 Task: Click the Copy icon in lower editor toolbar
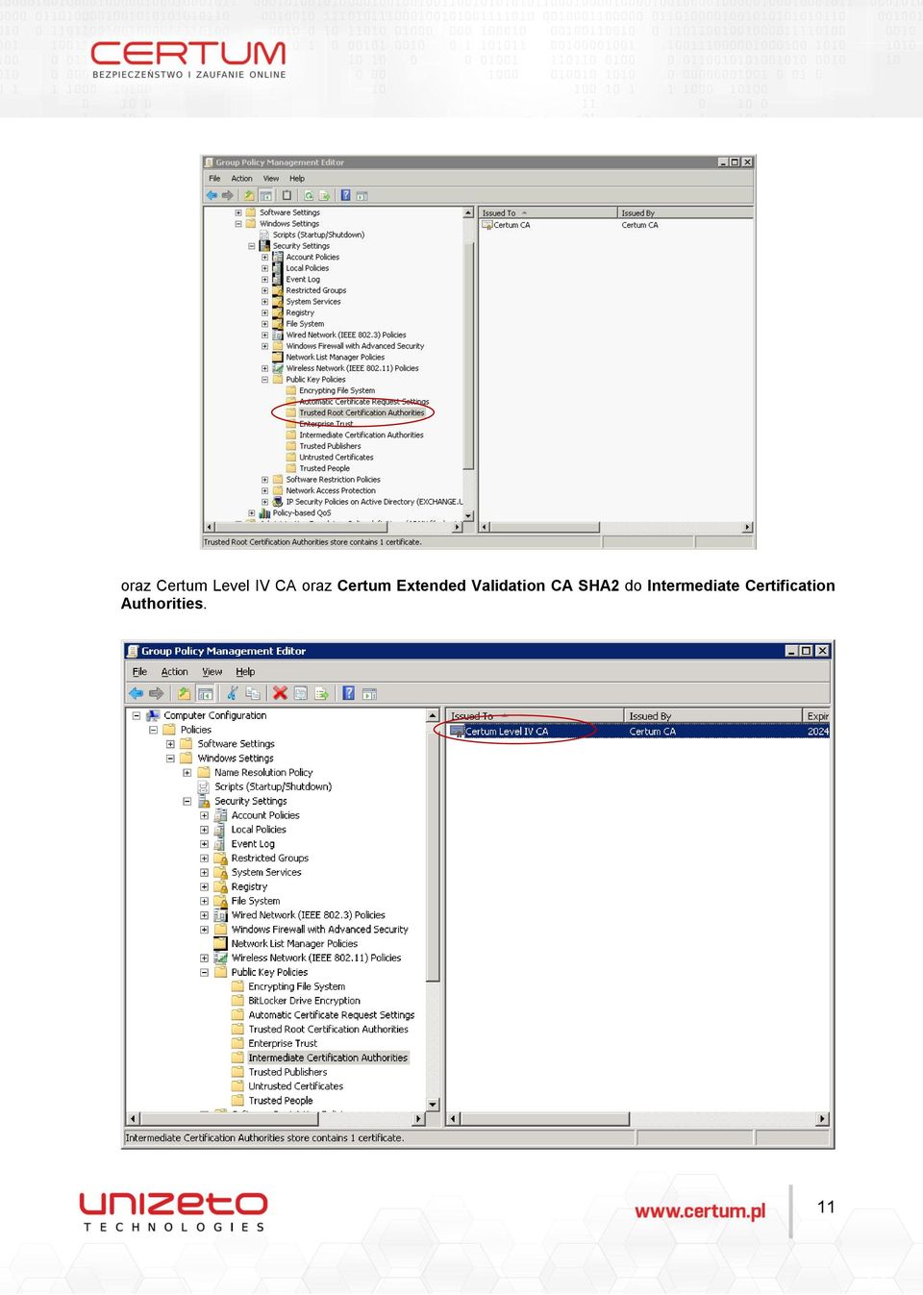point(253,693)
